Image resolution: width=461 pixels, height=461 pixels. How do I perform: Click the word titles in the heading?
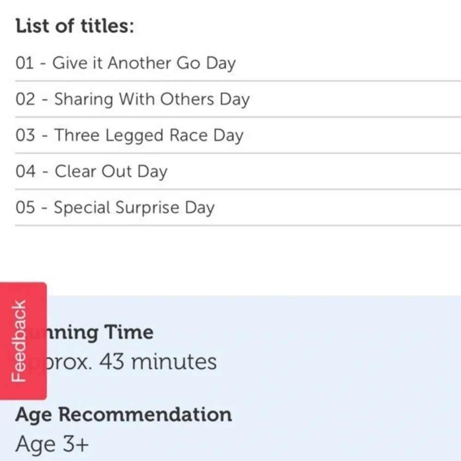pos(107,26)
